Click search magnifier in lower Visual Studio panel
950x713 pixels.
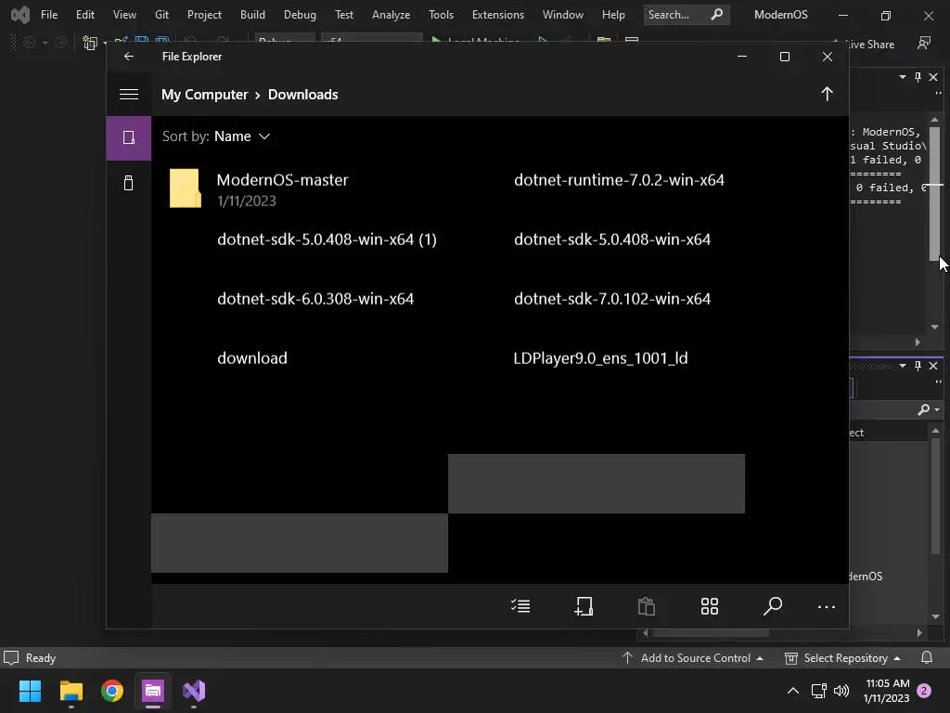point(924,409)
